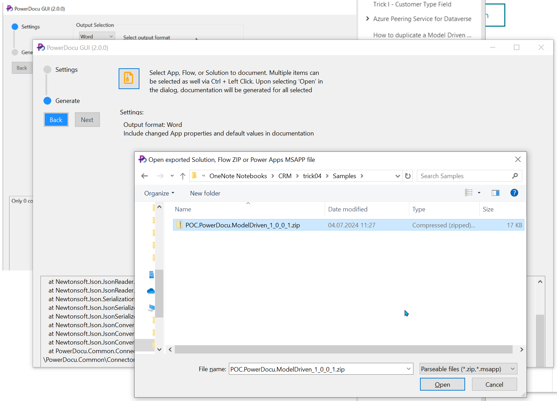
Task: Click the search magnifier icon in Search Samples
Action: click(x=515, y=176)
